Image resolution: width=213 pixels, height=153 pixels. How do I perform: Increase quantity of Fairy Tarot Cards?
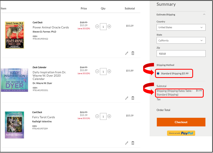point(109,116)
